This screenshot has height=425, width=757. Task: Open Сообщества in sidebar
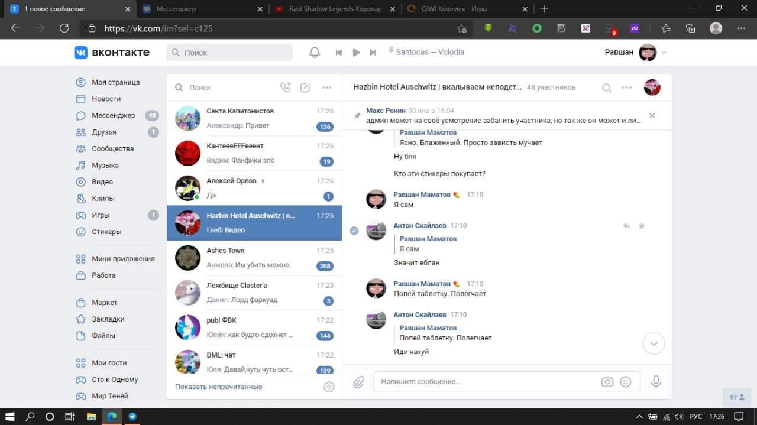pos(112,148)
